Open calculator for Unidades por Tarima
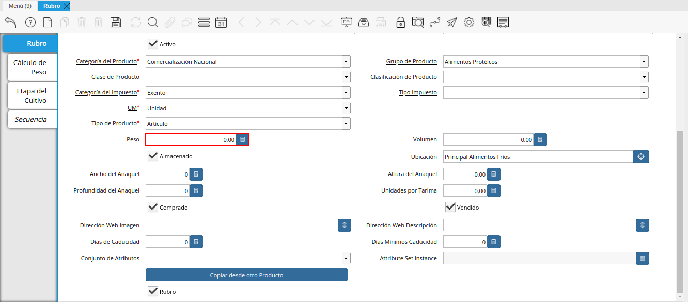Viewport: 688px width, 302px height. click(493, 190)
